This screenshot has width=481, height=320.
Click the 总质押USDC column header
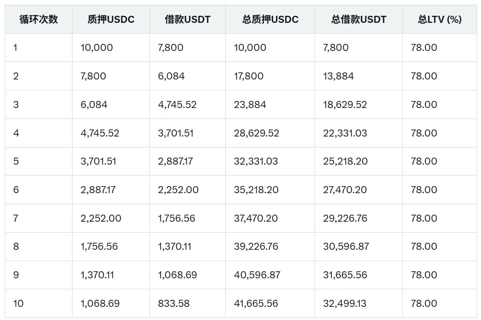[270, 19]
